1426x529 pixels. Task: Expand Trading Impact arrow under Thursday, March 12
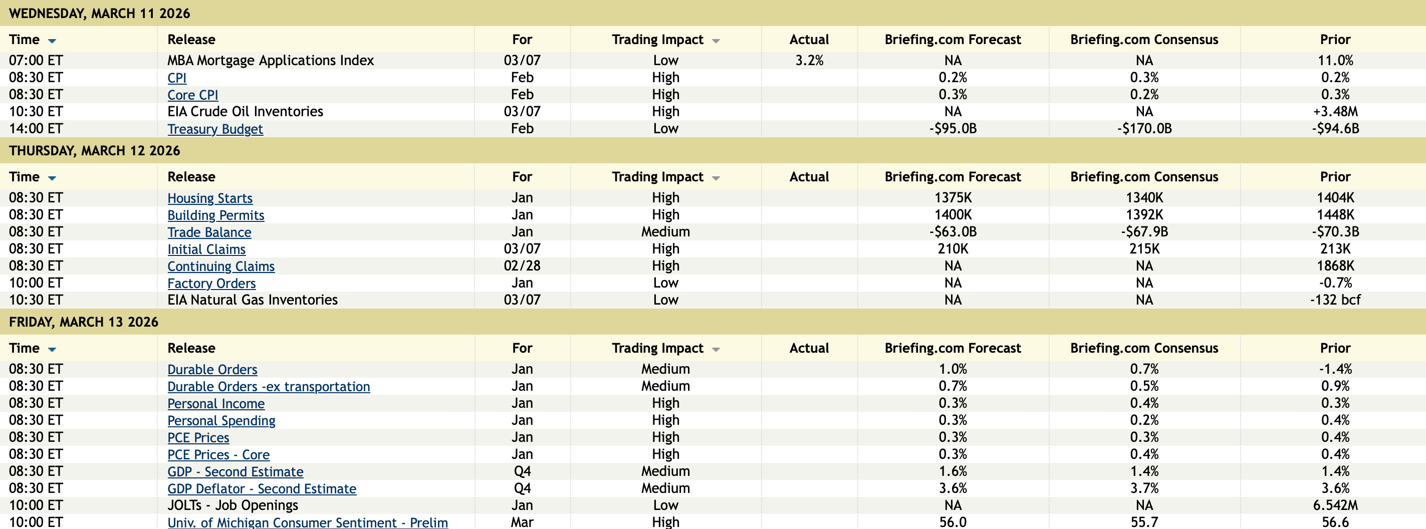coord(716,178)
